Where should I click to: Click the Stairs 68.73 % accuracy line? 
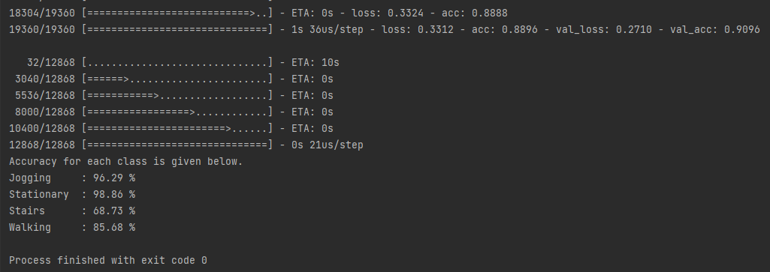click(72, 211)
